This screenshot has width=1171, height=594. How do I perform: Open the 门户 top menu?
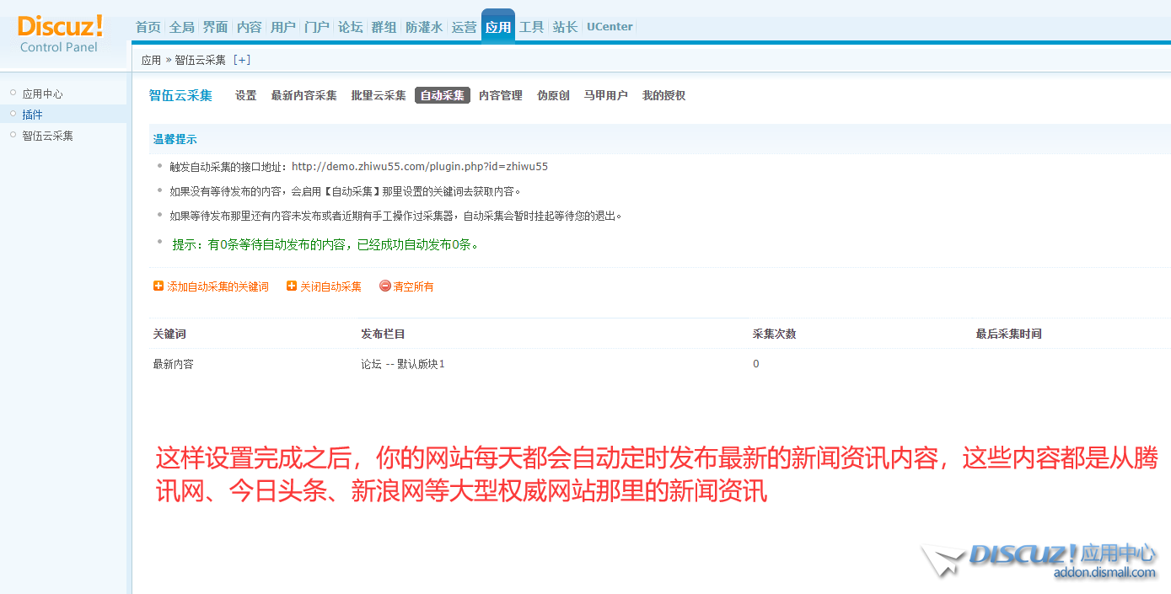click(317, 27)
